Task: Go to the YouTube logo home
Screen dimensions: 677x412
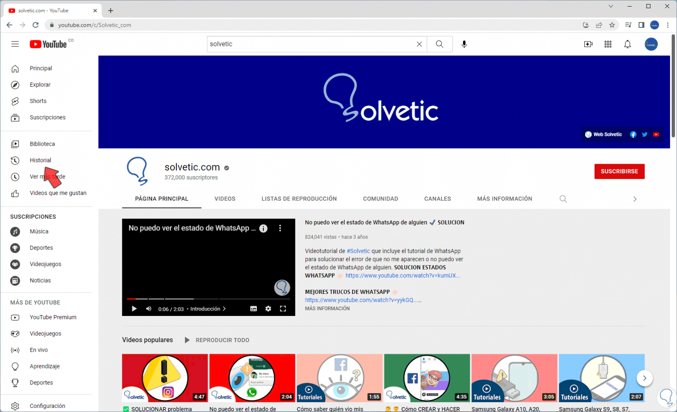Action: 48,44
